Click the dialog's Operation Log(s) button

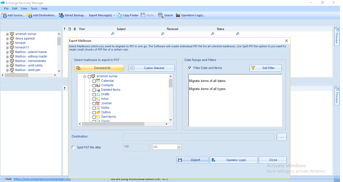(x=234, y=160)
